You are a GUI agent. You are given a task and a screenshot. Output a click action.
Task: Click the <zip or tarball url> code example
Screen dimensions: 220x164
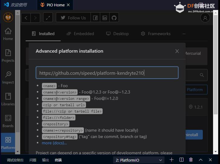[64, 105]
